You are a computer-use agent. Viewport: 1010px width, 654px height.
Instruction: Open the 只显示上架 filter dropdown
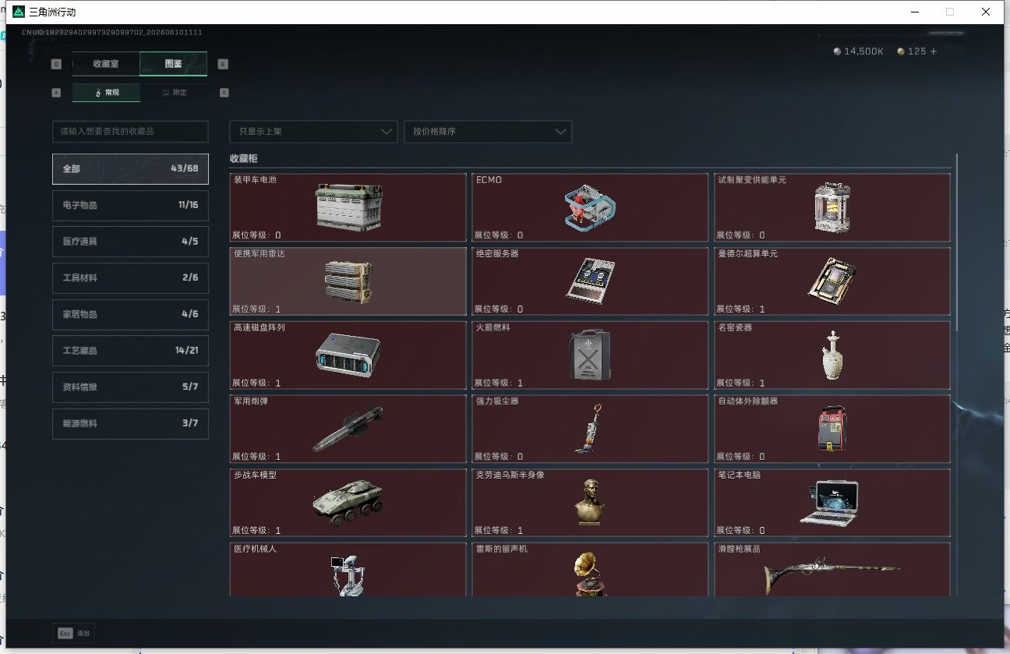point(313,132)
